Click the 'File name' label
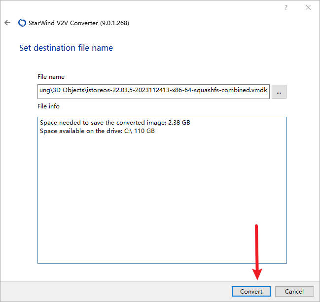This screenshot has width=320, height=302. tap(51, 77)
